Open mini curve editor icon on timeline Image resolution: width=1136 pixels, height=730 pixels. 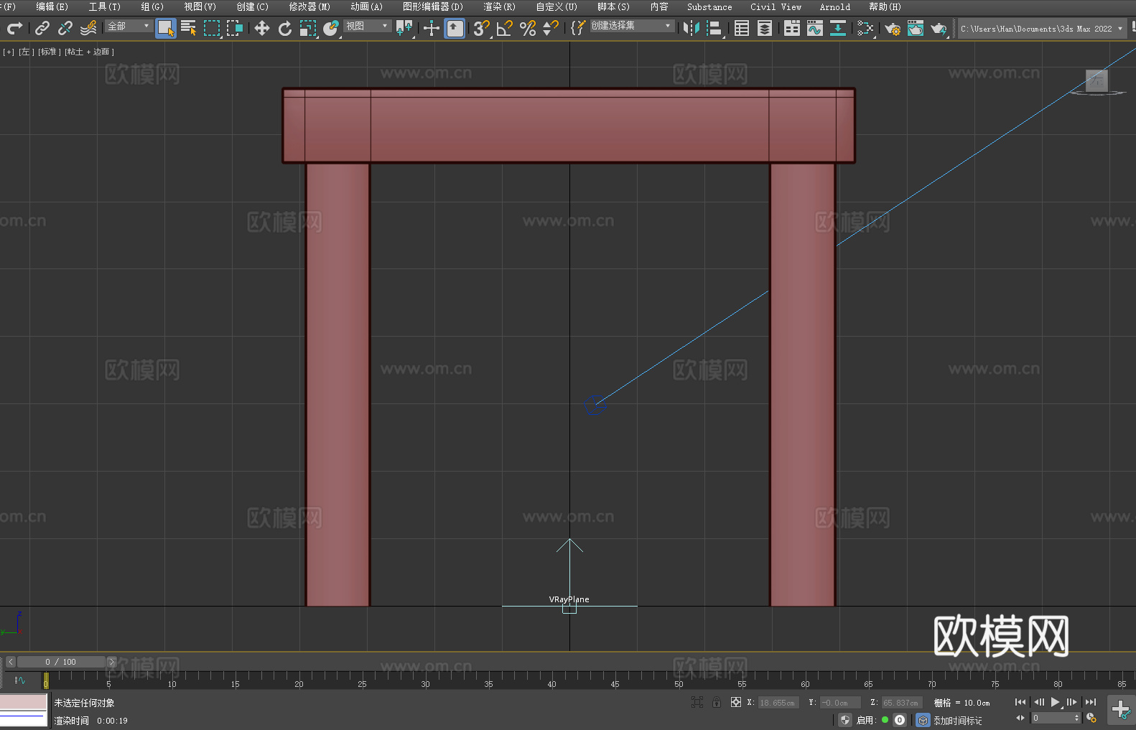pyautogui.click(x=19, y=680)
